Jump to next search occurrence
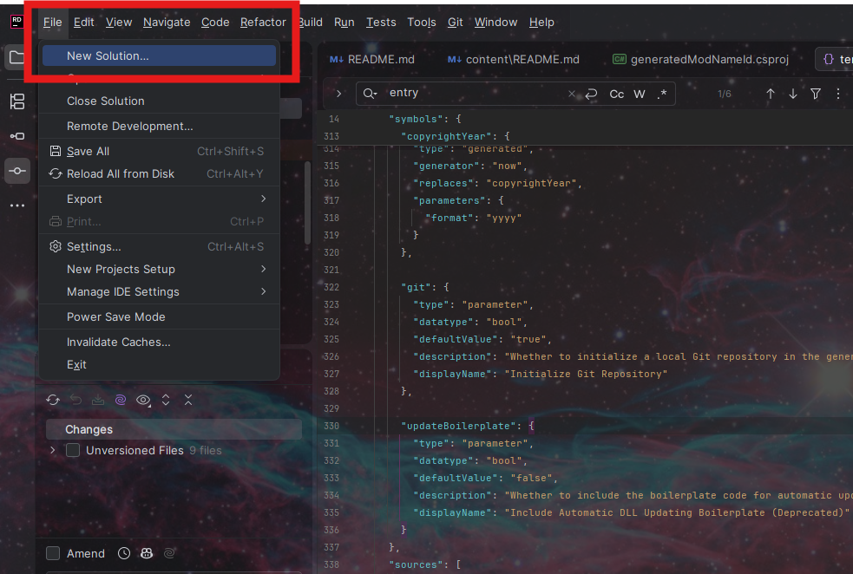 793,94
